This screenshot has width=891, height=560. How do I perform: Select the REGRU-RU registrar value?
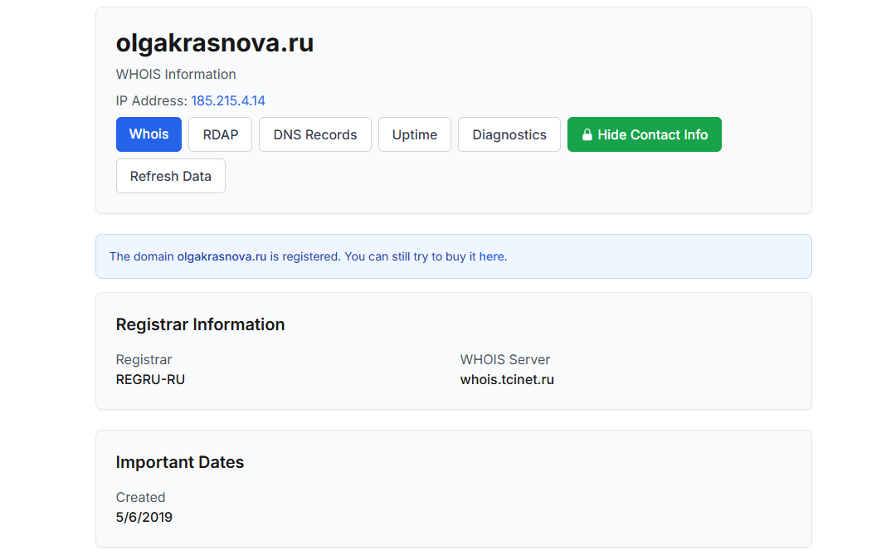[150, 380]
